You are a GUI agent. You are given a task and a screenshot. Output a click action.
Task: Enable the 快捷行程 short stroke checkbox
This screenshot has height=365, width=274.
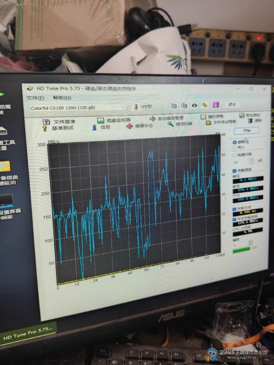[235, 155]
